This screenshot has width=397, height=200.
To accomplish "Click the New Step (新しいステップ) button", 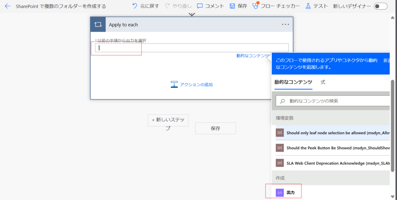I will point(168,120).
